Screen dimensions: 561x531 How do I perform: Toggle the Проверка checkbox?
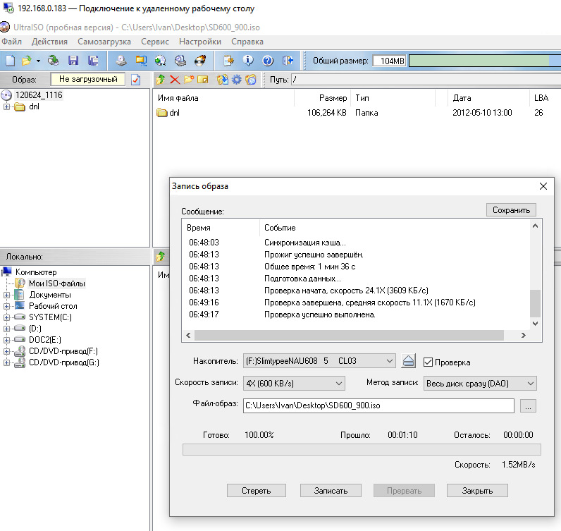coord(428,362)
